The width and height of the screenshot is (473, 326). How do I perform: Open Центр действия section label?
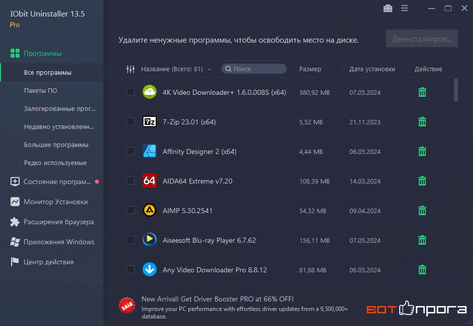pyautogui.click(x=49, y=262)
